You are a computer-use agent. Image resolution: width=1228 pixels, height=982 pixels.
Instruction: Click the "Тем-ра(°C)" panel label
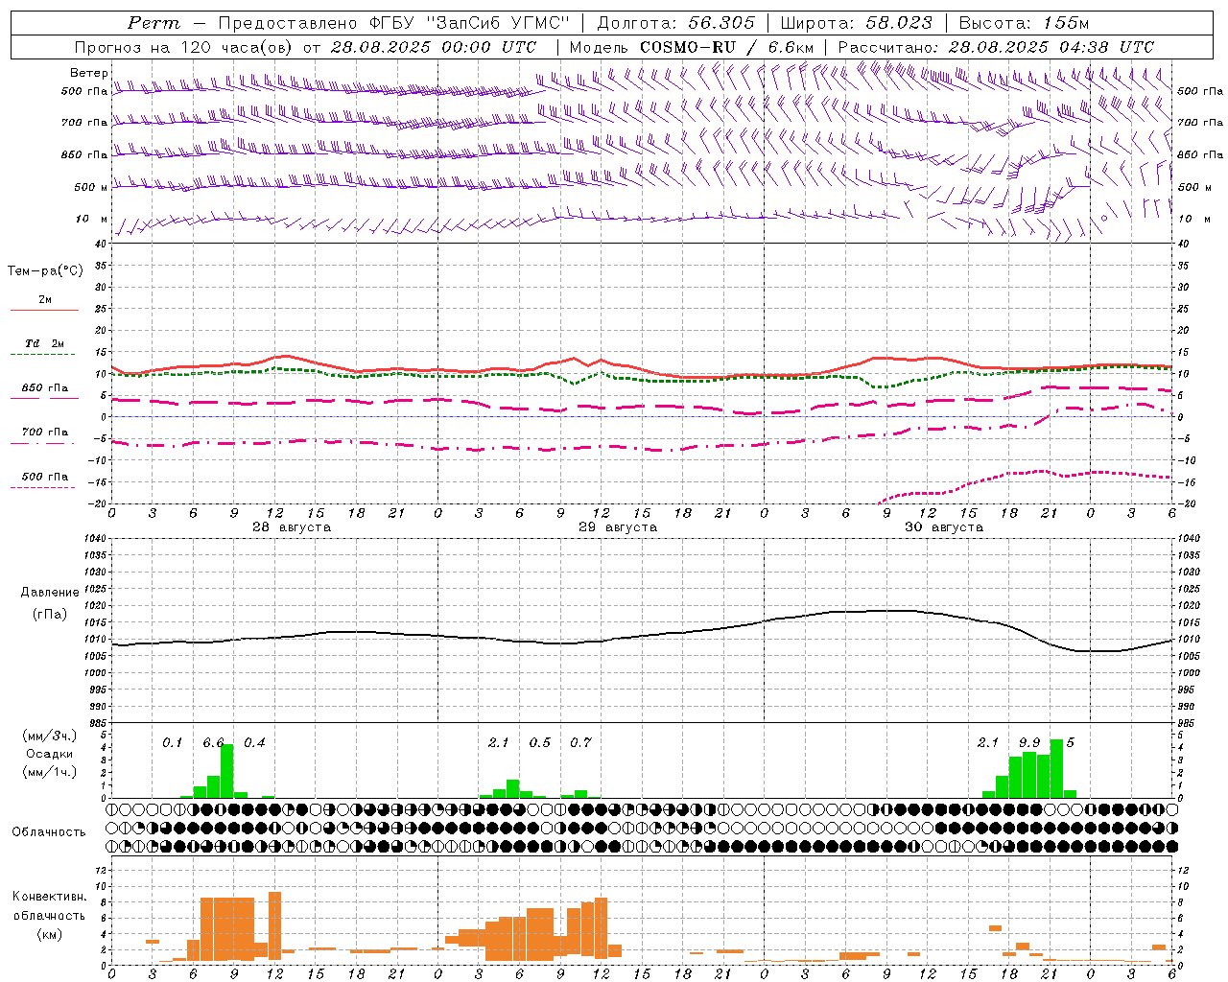(45, 271)
